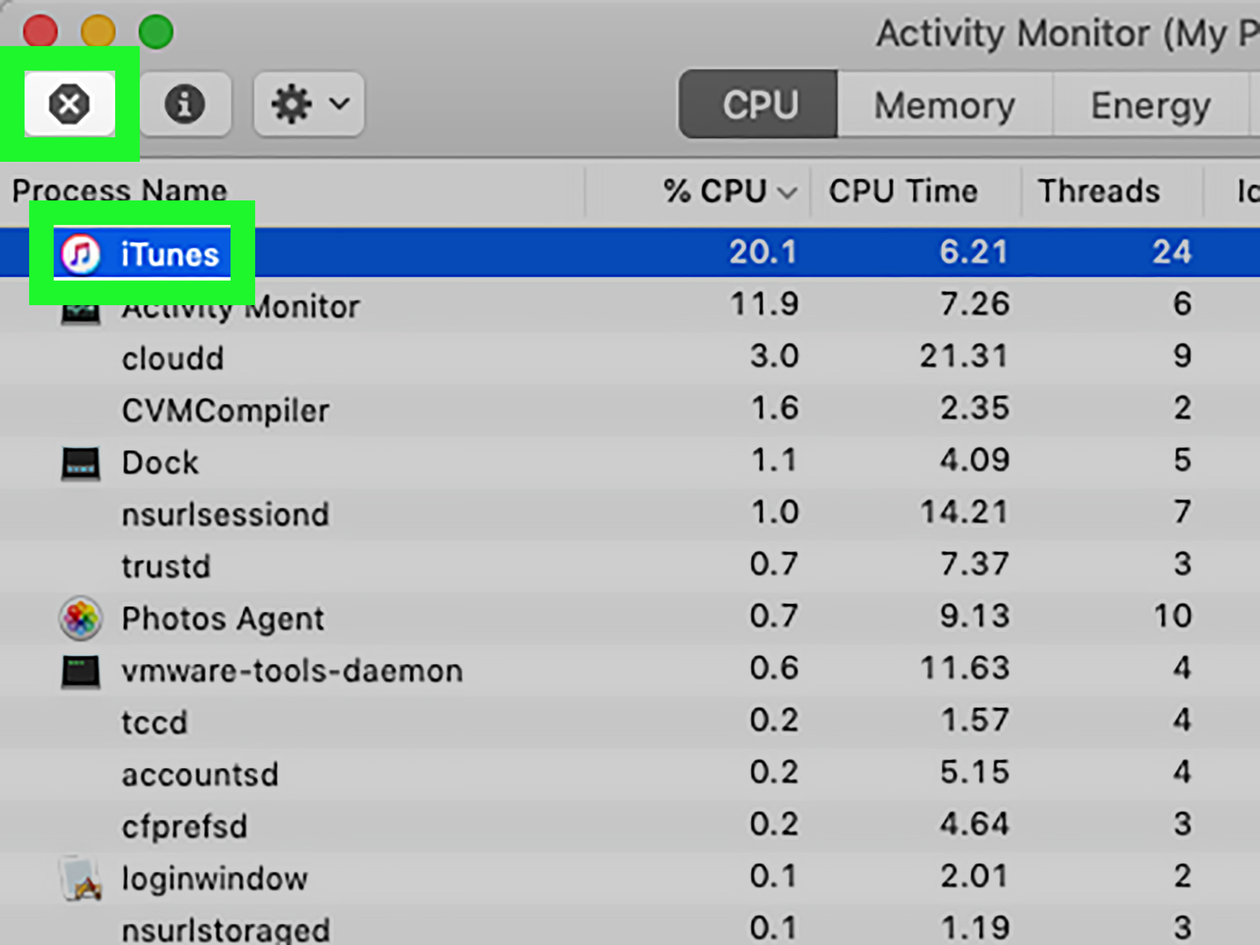Click the yellow minimize window button
This screenshot has width=1260, height=945.
(98, 31)
